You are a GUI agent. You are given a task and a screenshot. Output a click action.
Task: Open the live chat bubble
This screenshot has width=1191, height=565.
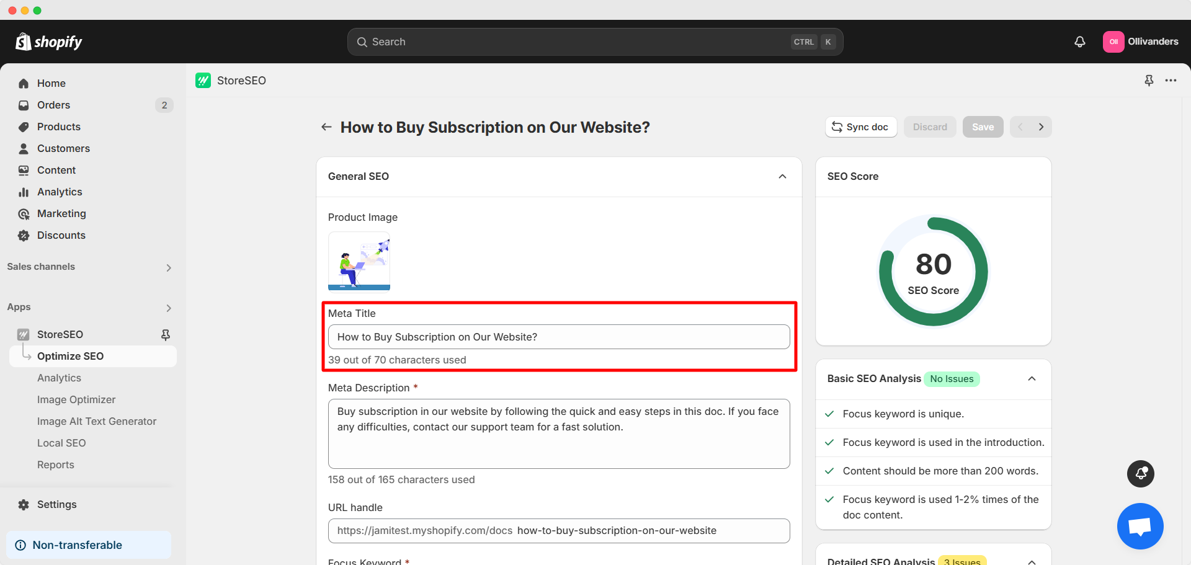tap(1140, 526)
